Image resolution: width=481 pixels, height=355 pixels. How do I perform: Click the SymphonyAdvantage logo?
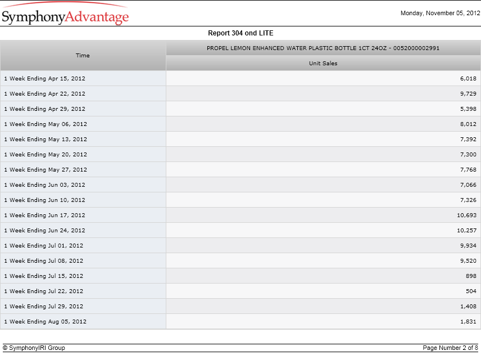[65, 14]
